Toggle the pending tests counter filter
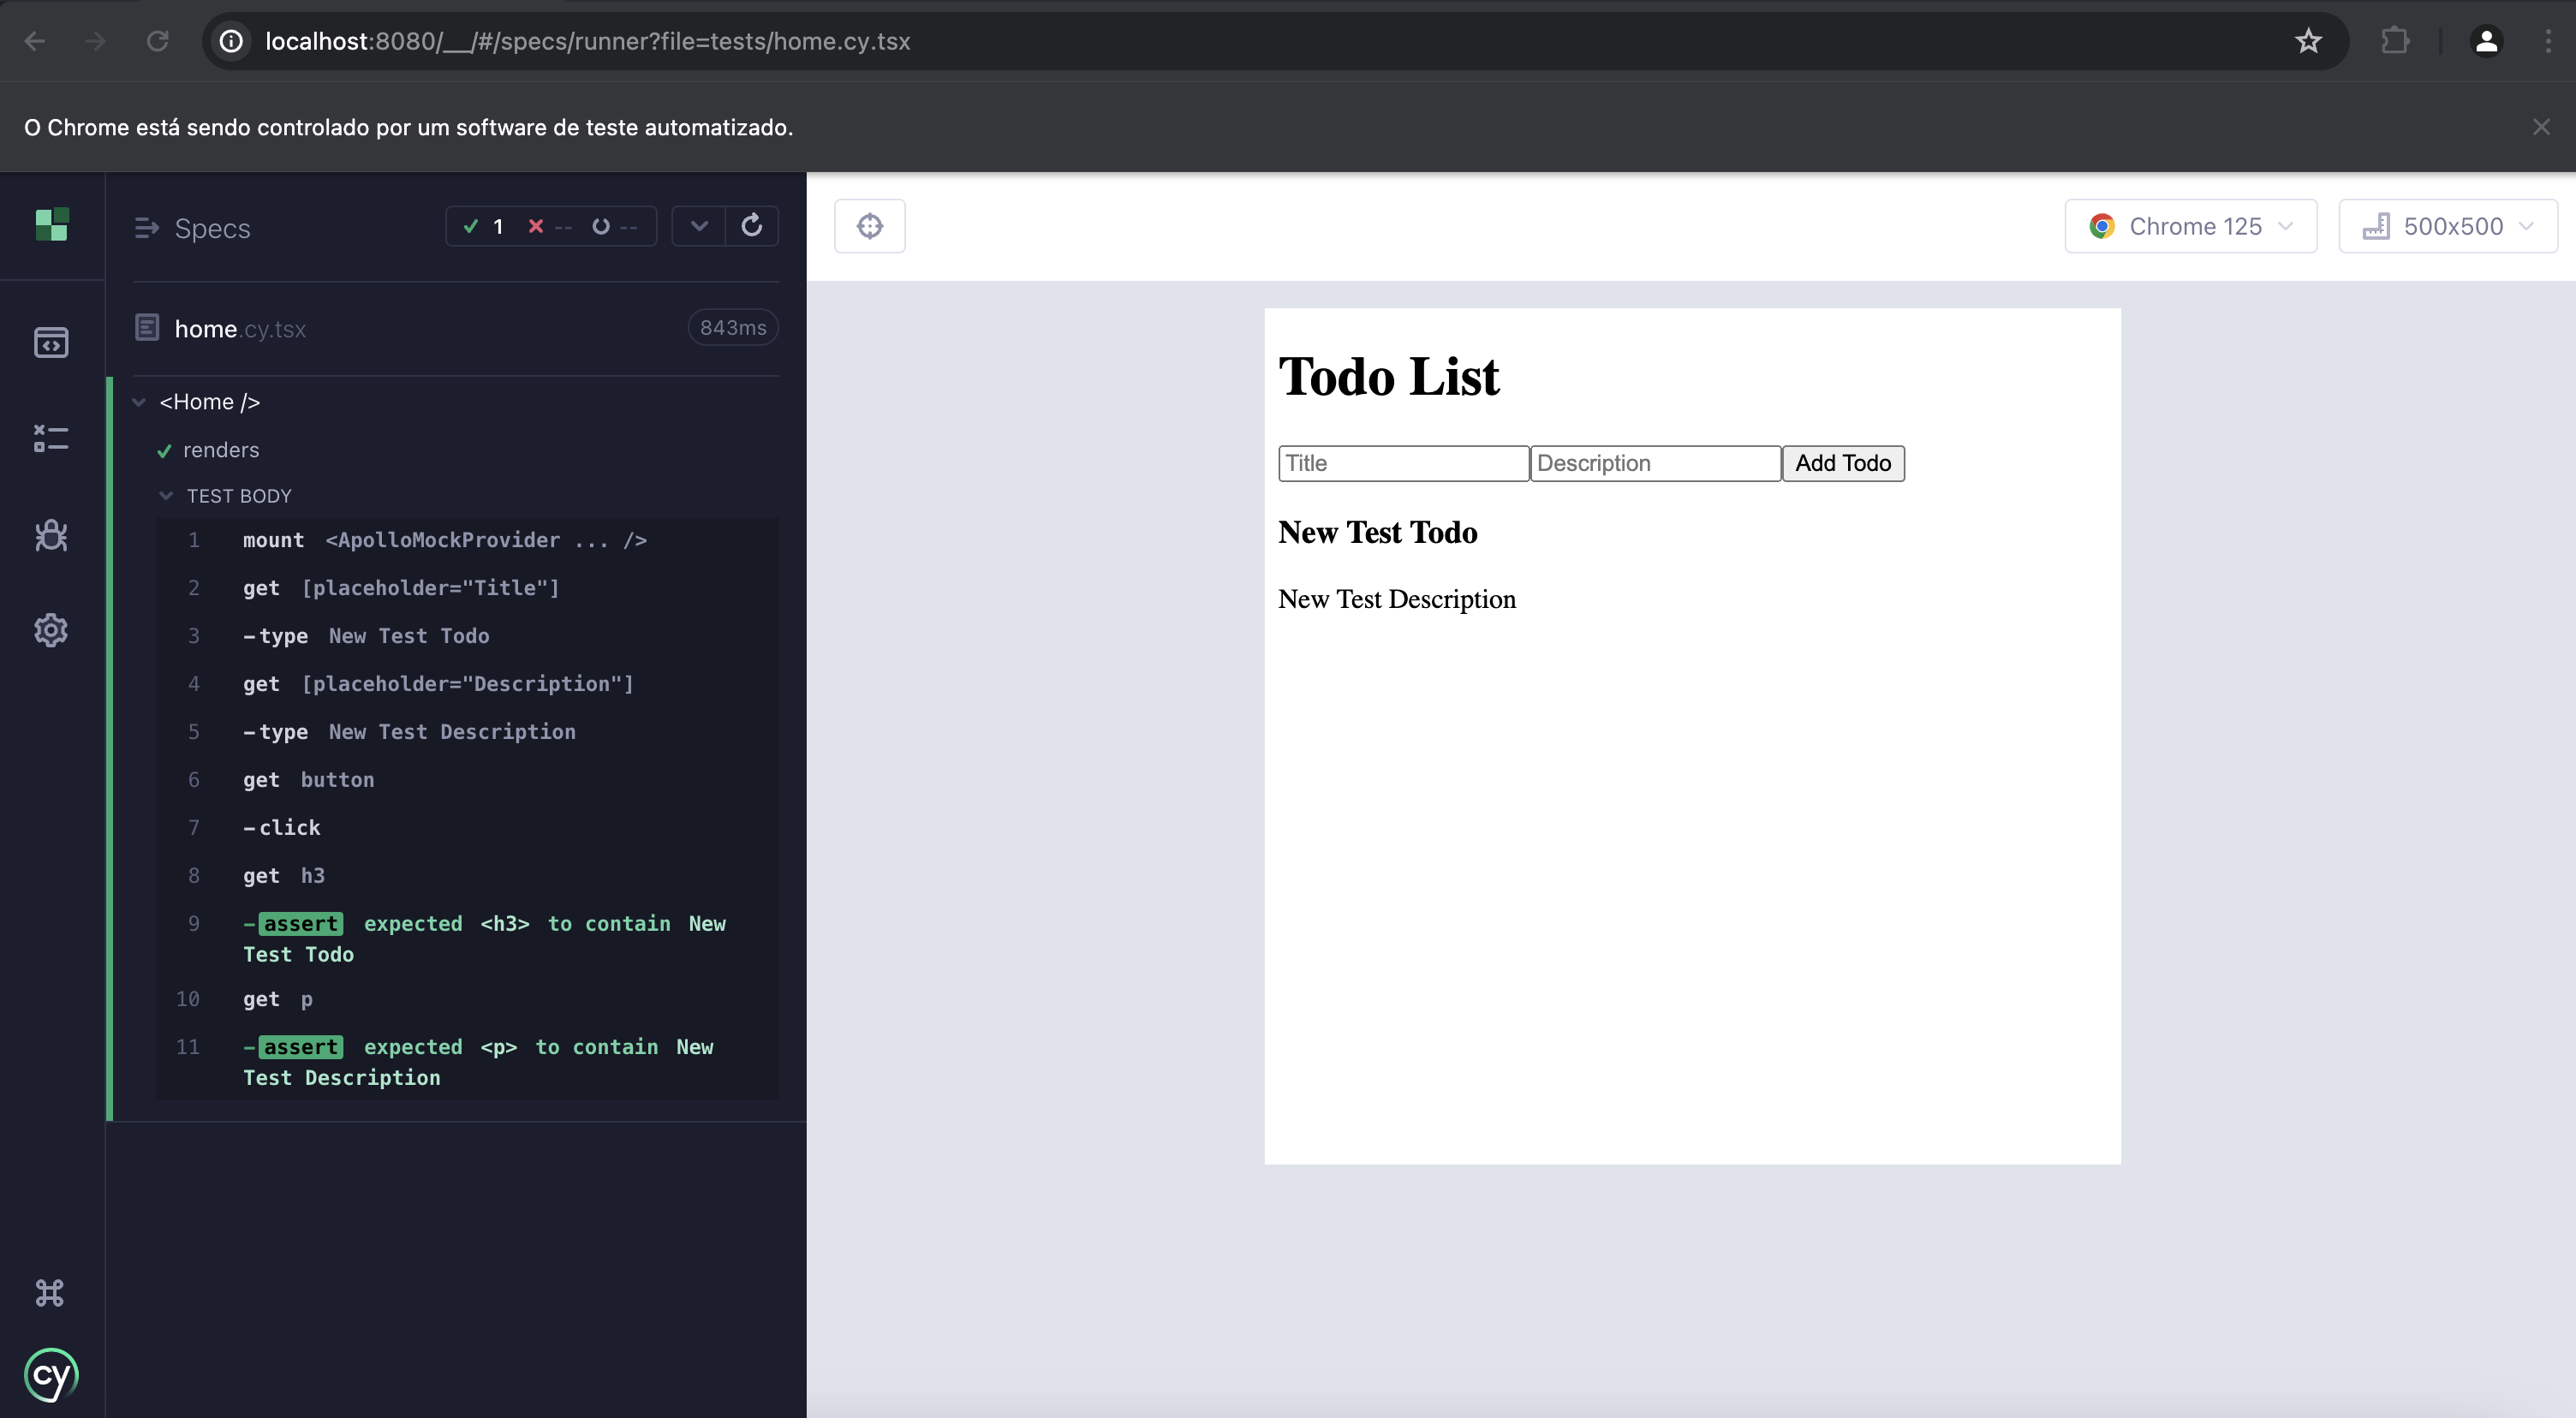The image size is (2576, 1418). [x=613, y=226]
